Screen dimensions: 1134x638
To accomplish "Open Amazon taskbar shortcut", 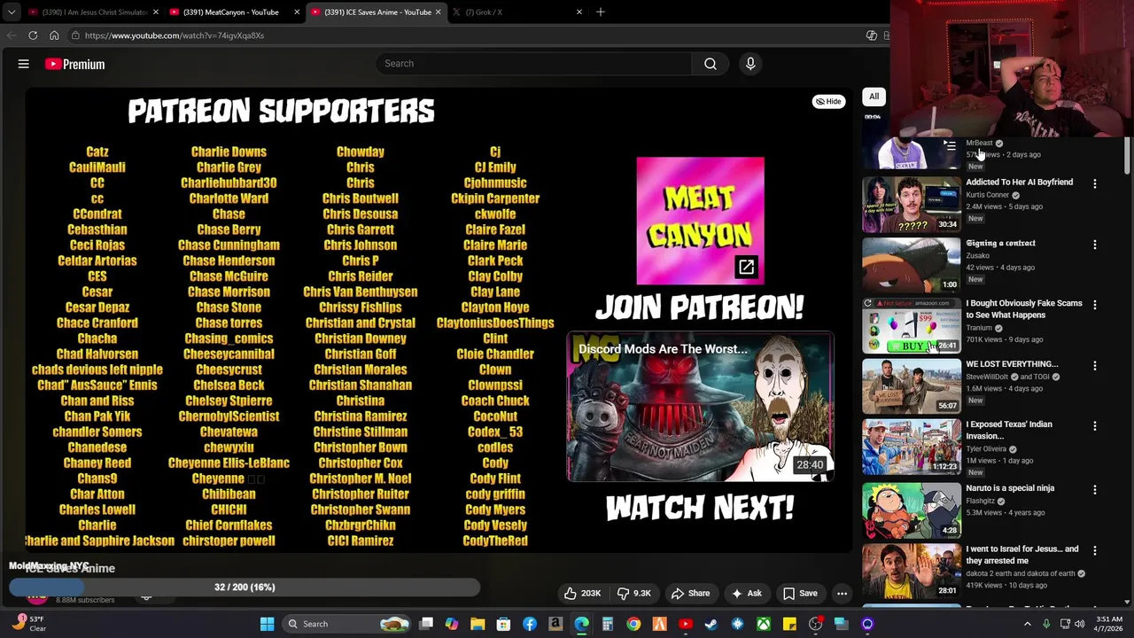I will (x=555, y=624).
